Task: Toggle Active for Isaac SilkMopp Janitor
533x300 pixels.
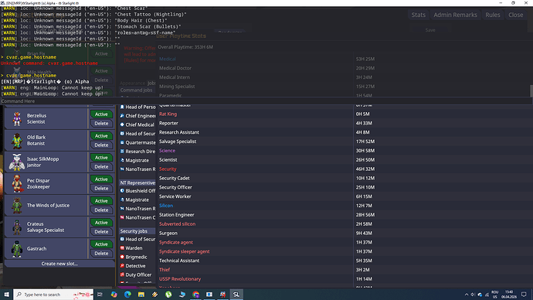Action: [x=101, y=158]
